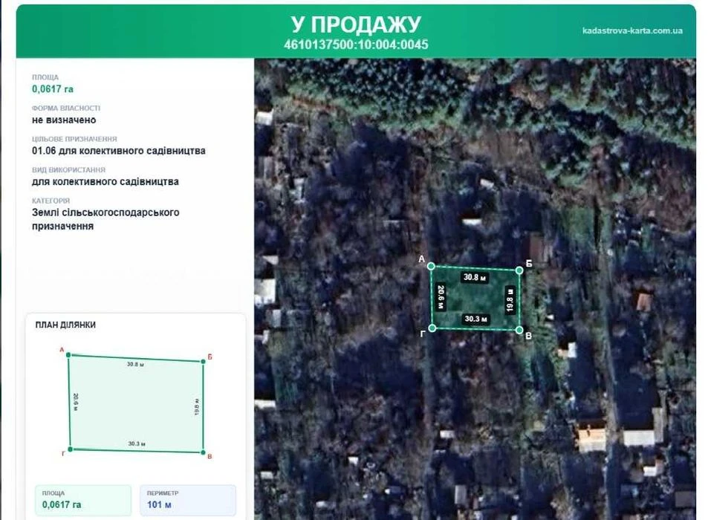Click '30.3 м' side label in plan
The image size is (711, 520).
click(x=137, y=443)
